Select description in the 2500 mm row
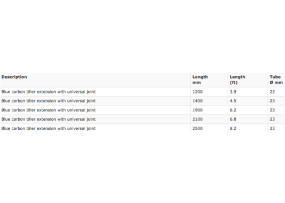 pyautogui.click(x=49, y=129)
